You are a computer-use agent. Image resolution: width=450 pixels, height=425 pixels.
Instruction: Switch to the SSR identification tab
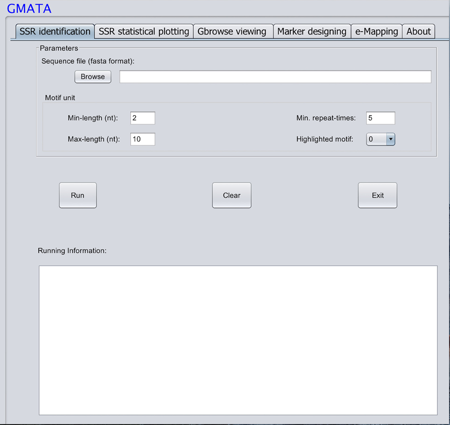[55, 32]
